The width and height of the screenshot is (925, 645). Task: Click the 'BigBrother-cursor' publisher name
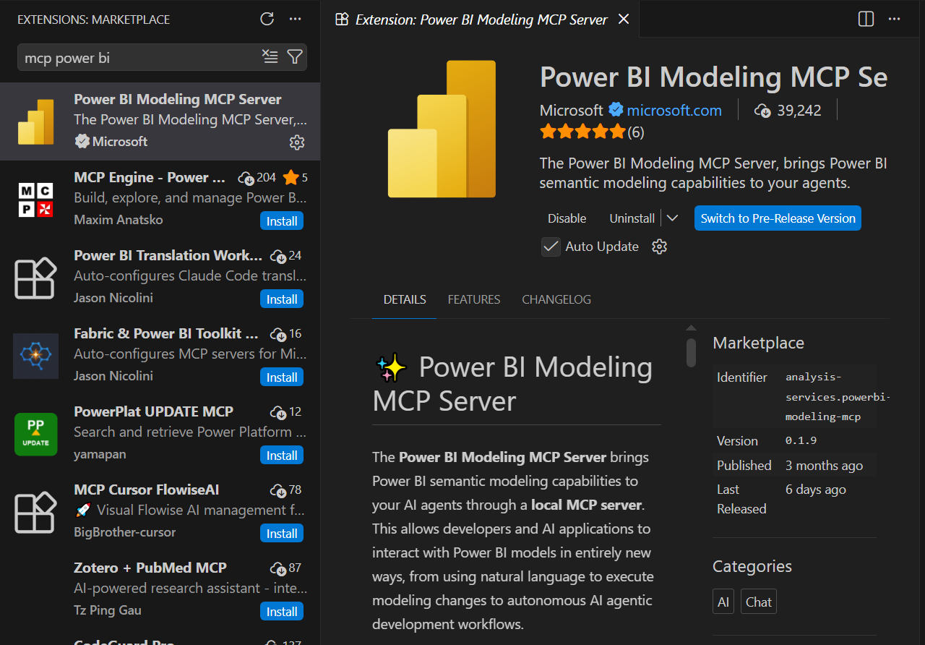(x=125, y=532)
